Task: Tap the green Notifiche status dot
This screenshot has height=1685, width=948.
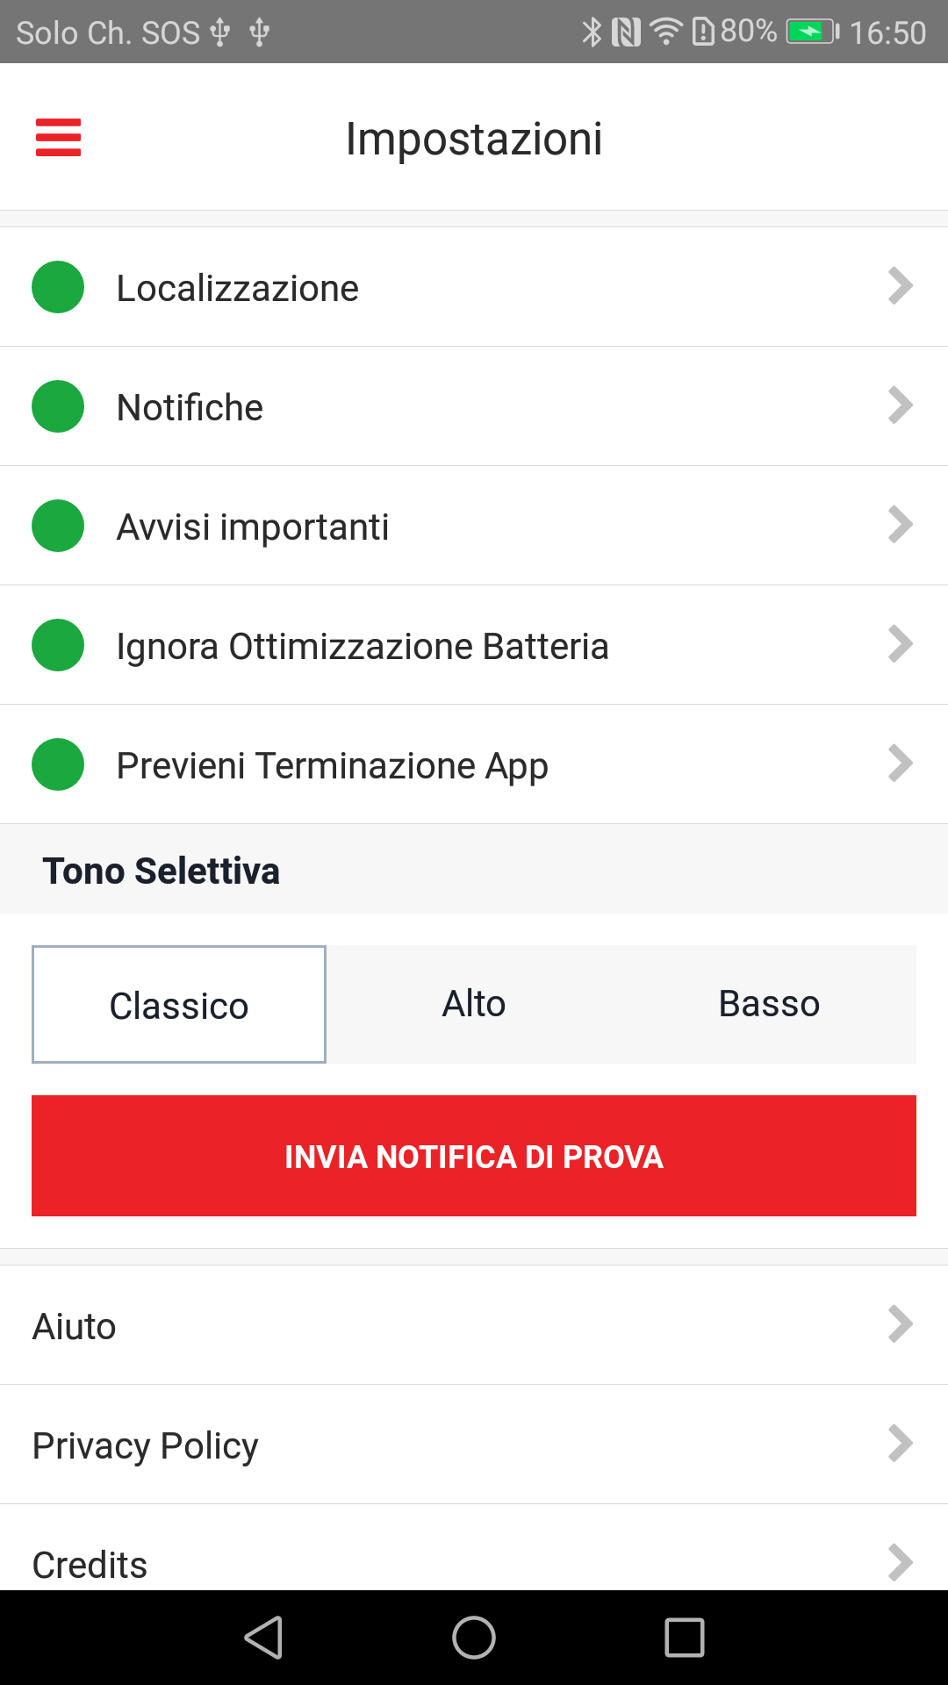Action: point(58,406)
